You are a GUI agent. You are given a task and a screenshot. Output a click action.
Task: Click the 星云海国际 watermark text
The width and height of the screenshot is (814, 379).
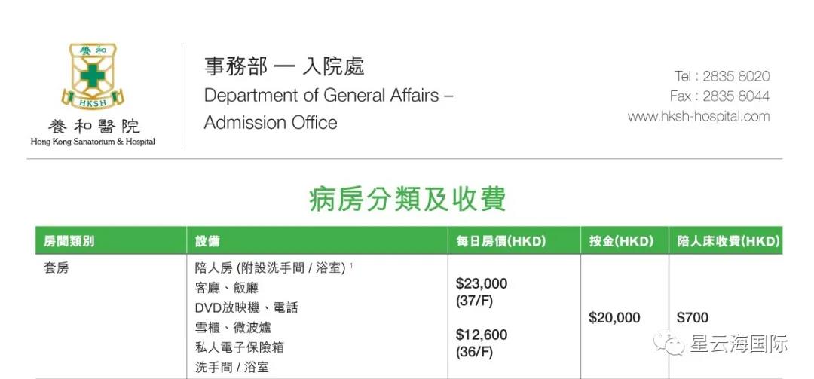click(738, 344)
